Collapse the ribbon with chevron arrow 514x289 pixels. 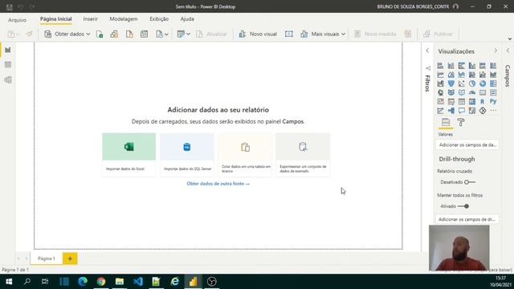point(510,39)
